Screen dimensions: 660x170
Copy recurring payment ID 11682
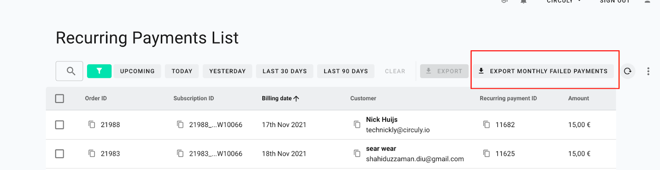click(x=487, y=124)
